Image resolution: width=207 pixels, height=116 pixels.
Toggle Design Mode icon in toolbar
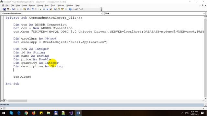click(x=51, y=9)
